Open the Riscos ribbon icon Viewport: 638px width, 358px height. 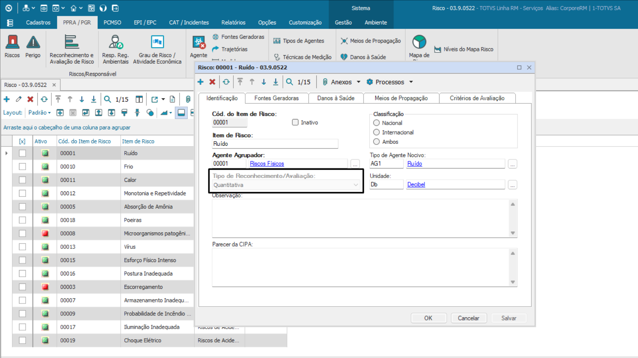tap(12, 46)
